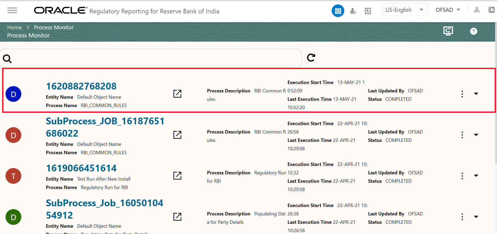497x234 pixels.
Task: Open three-dot menu for 1619066451614
Action: [462, 176]
